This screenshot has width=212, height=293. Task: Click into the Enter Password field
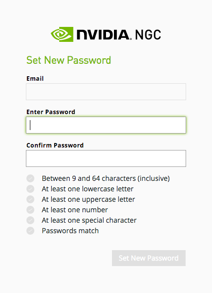pos(106,125)
